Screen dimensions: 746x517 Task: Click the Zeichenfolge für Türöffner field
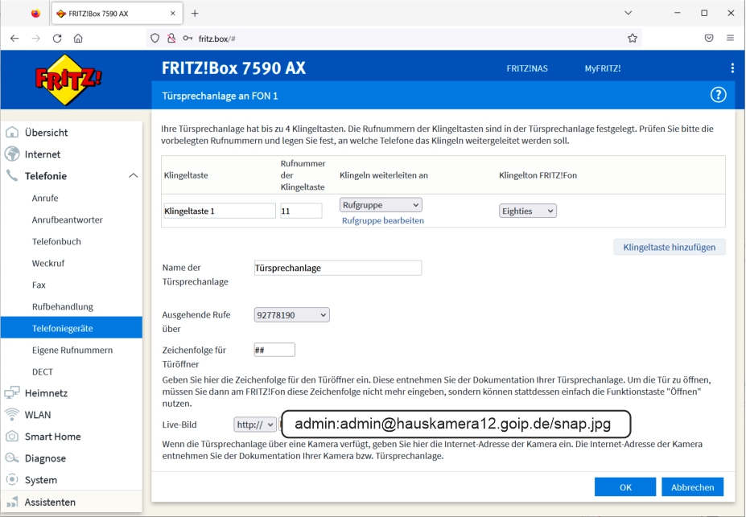(274, 350)
